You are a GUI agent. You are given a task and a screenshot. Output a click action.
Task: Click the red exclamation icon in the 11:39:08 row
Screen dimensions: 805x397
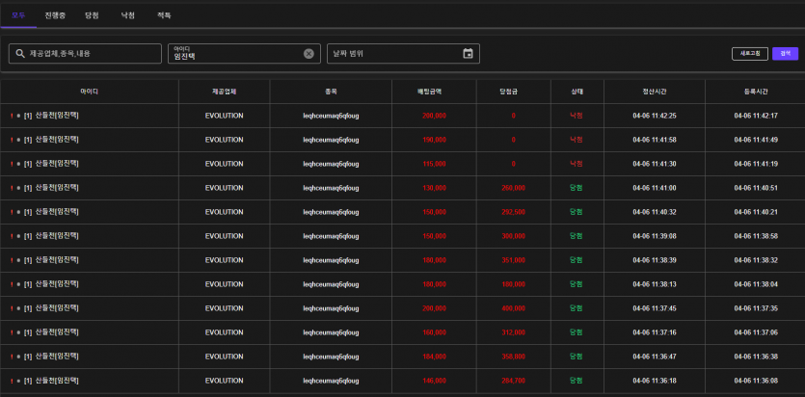(12, 236)
